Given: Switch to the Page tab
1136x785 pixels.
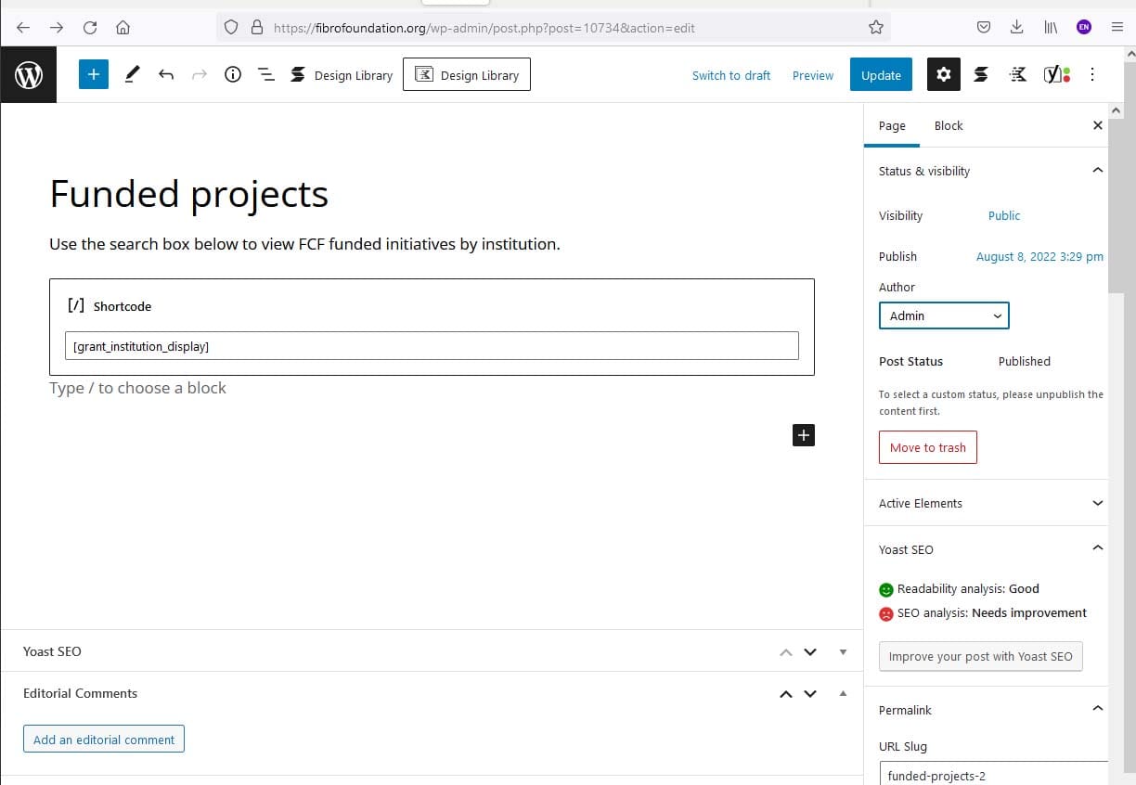Looking at the screenshot, I should coord(892,125).
